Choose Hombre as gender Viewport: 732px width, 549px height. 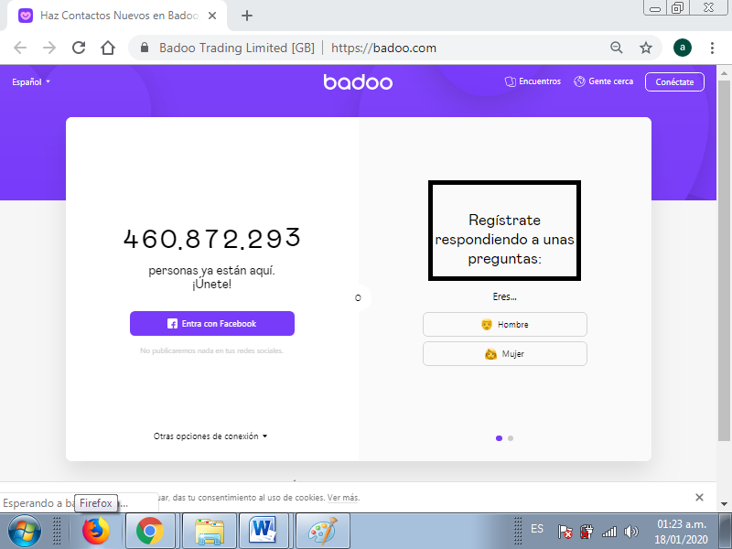click(x=505, y=325)
